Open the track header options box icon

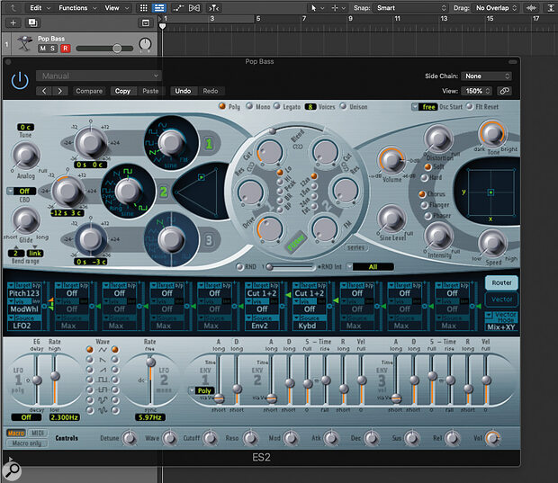coord(145,23)
